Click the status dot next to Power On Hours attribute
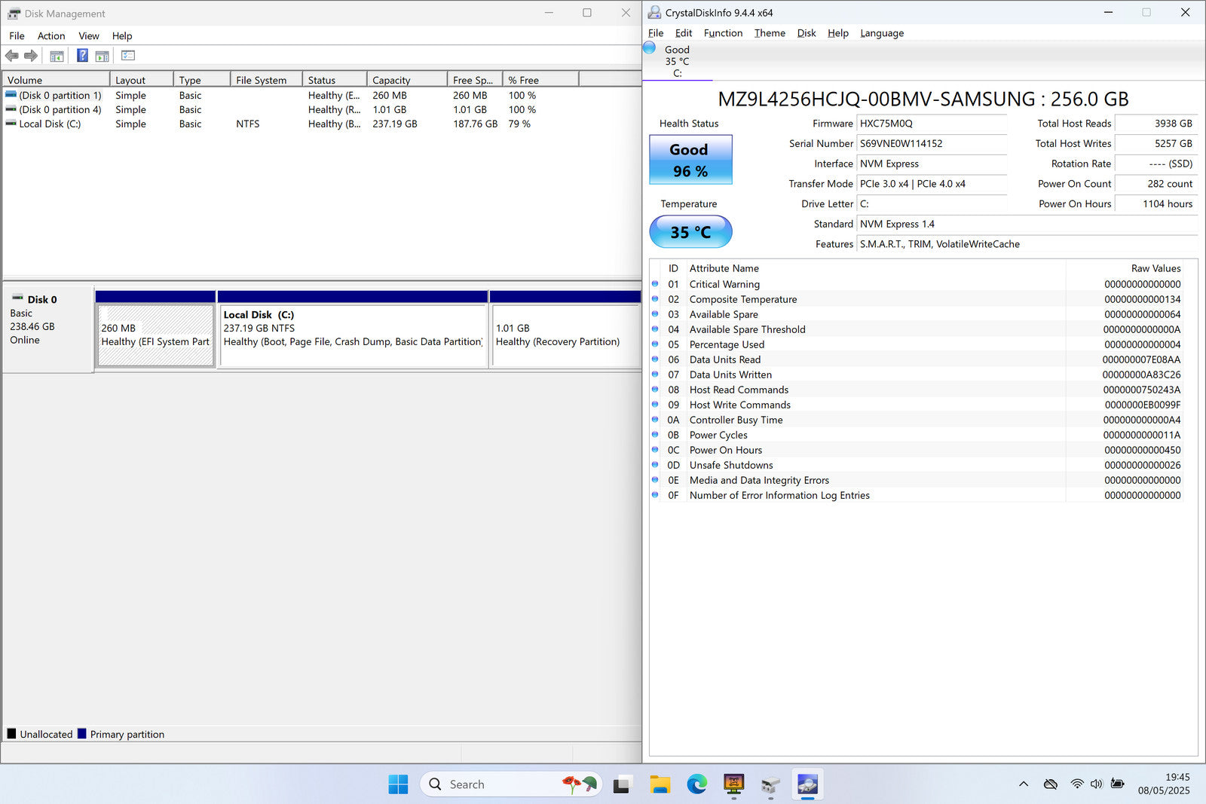 [x=655, y=450]
